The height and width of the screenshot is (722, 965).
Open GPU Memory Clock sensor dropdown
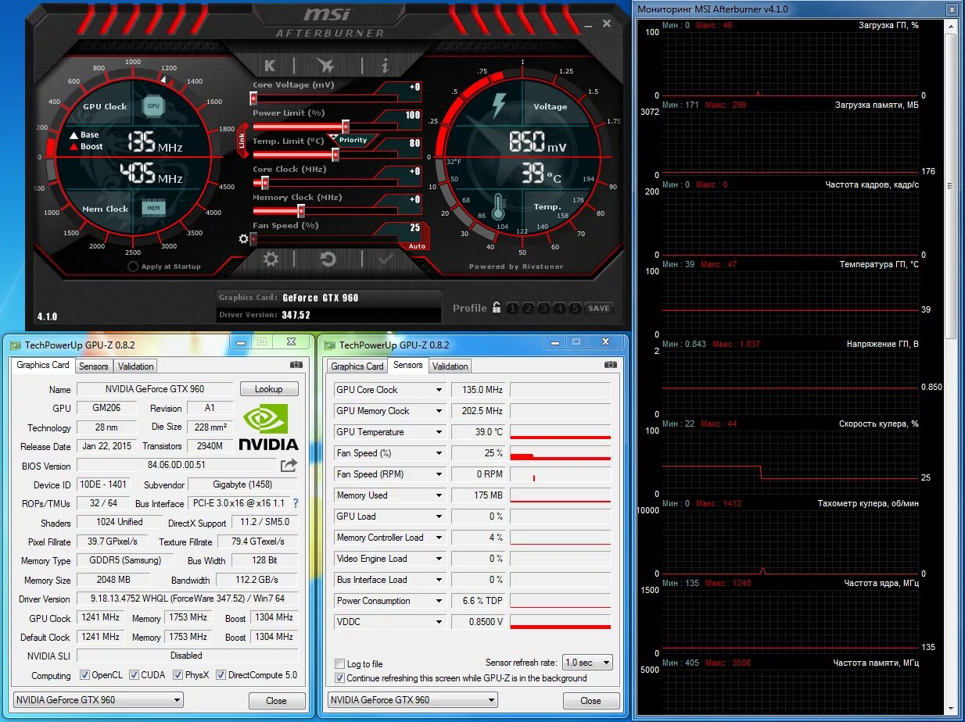pos(439,411)
